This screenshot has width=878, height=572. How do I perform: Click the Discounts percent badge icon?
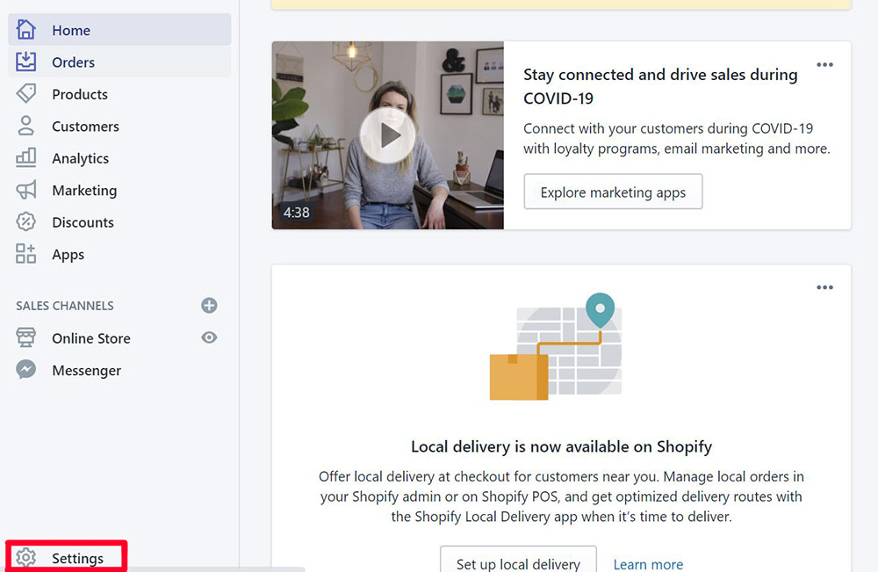[25, 221]
